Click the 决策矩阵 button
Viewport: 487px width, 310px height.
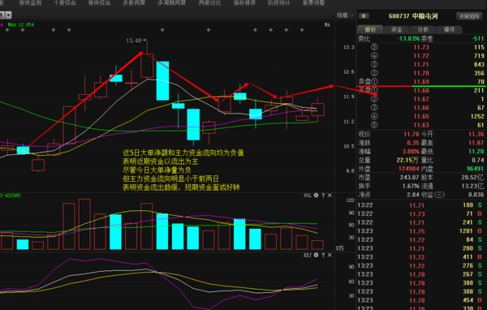[x=469, y=16]
